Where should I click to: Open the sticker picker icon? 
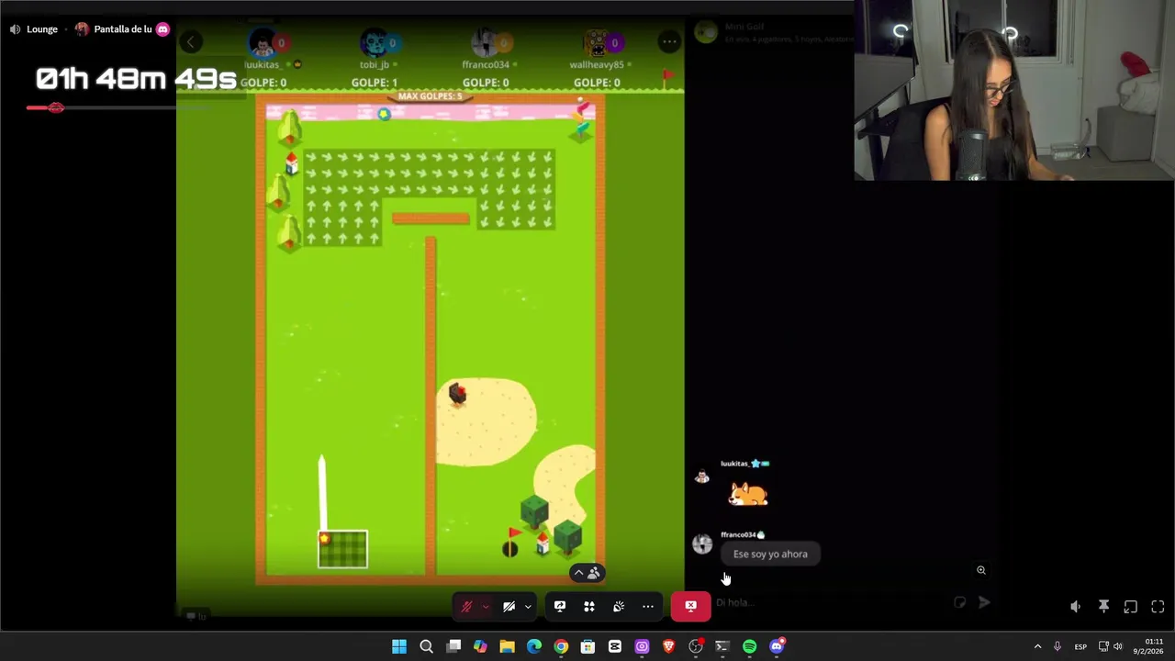960,603
